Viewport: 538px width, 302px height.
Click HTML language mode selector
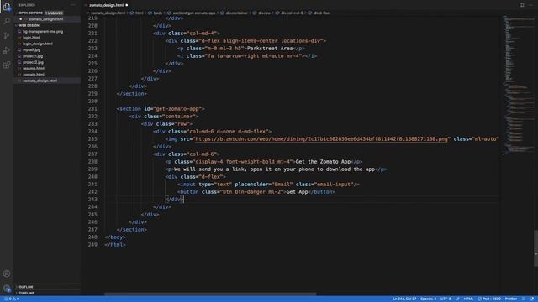tap(468, 299)
